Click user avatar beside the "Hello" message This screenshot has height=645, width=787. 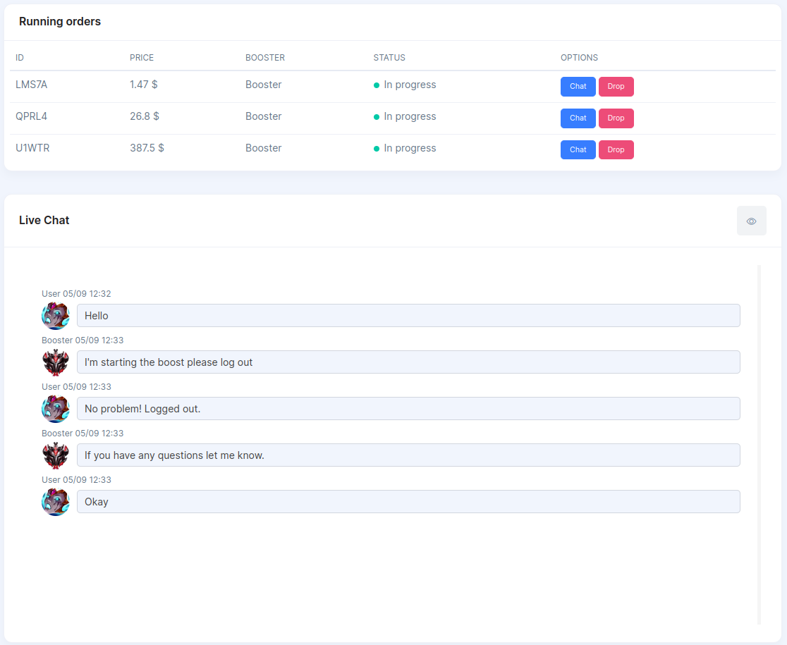[x=56, y=316]
